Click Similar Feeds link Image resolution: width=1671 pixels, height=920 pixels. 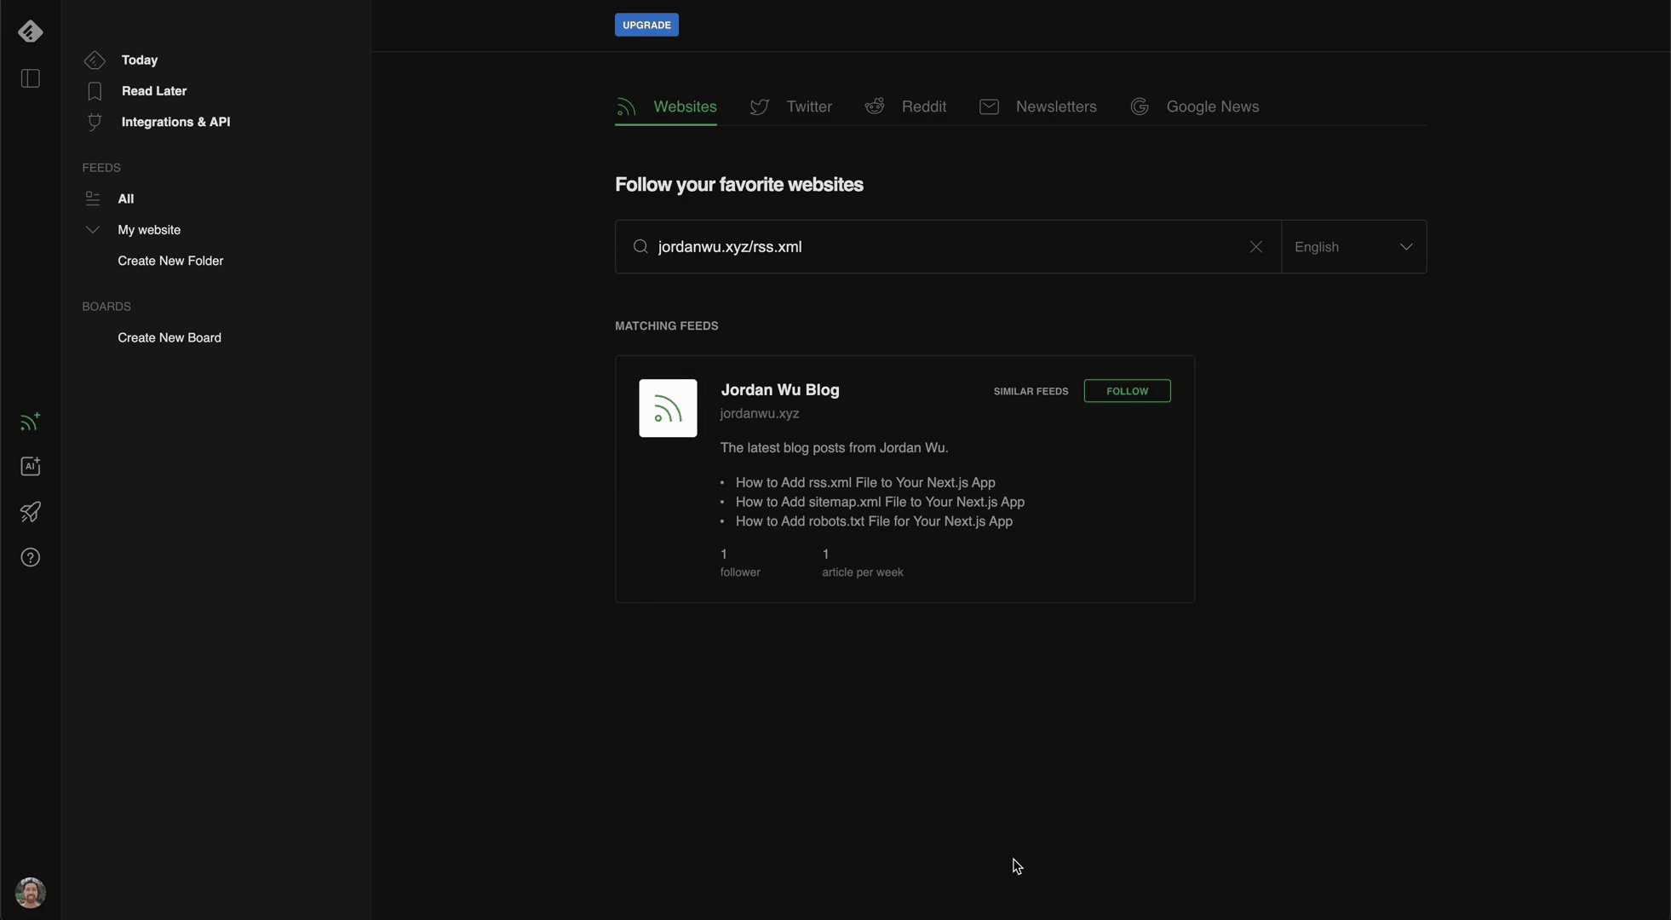click(x=1031, y=391)
